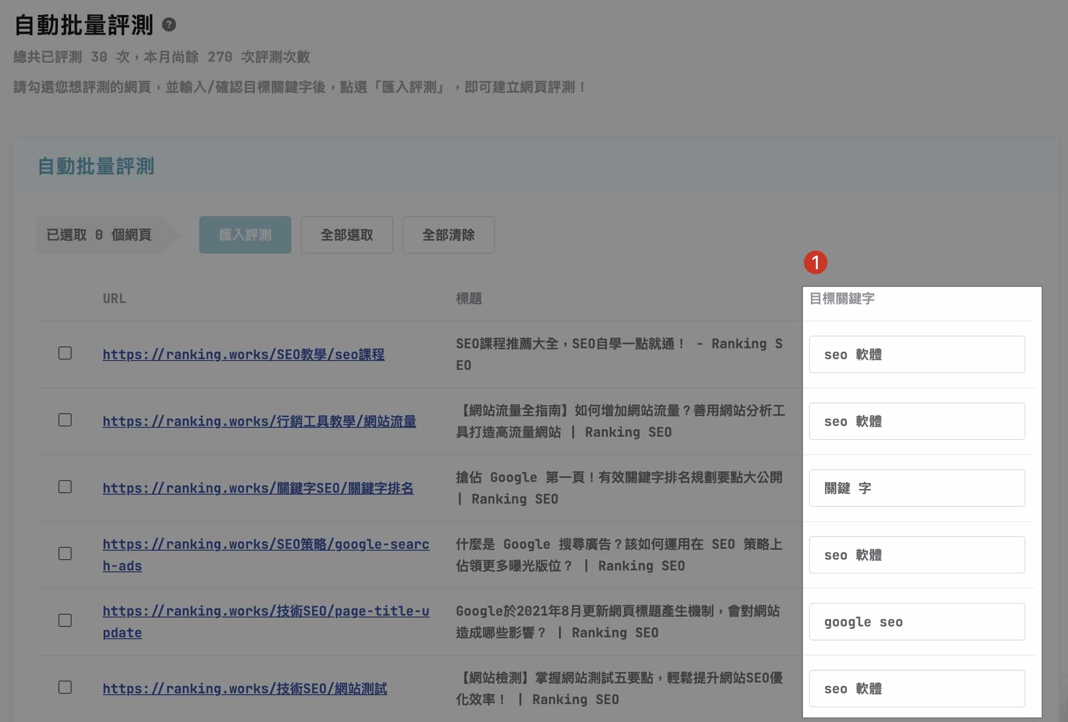Screen dimensions: 1068x722
Task: Select the 網站測試 row checkbox
Action: [x=65, y=687]
